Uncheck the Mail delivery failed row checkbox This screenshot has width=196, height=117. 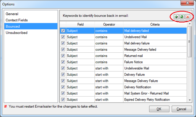(x=63, y=31)
